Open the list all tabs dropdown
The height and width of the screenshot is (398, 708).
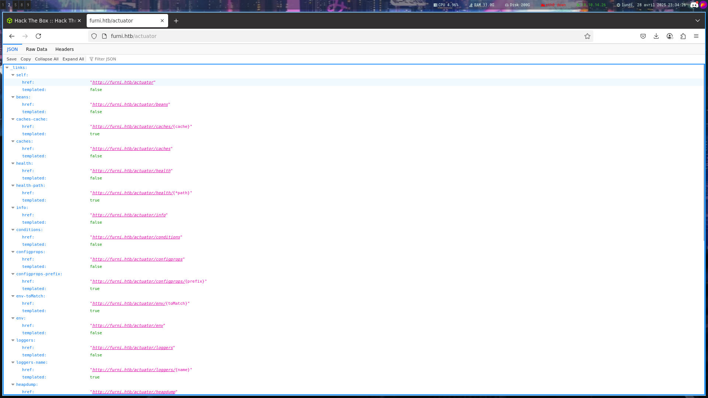tap(698, 21)
